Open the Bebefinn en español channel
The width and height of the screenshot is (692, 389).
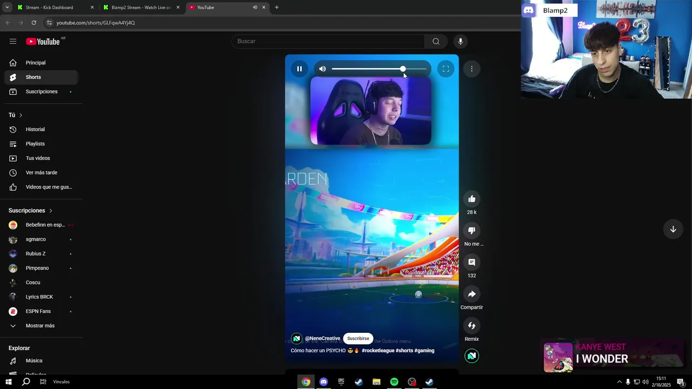click(x=41, y=225)
